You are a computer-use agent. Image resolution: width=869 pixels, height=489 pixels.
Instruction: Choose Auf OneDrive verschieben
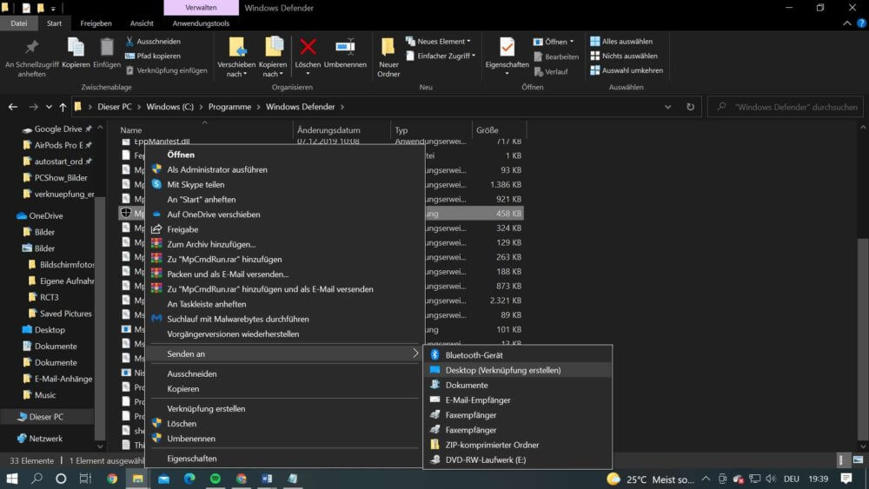[284, 215]
